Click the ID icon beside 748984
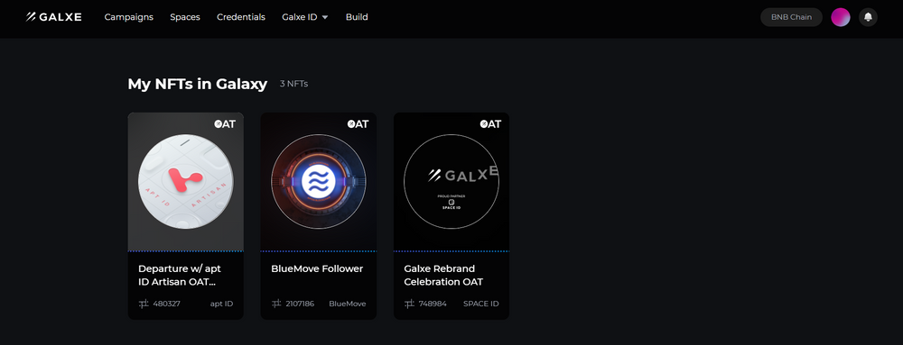 tap(409, 304)
